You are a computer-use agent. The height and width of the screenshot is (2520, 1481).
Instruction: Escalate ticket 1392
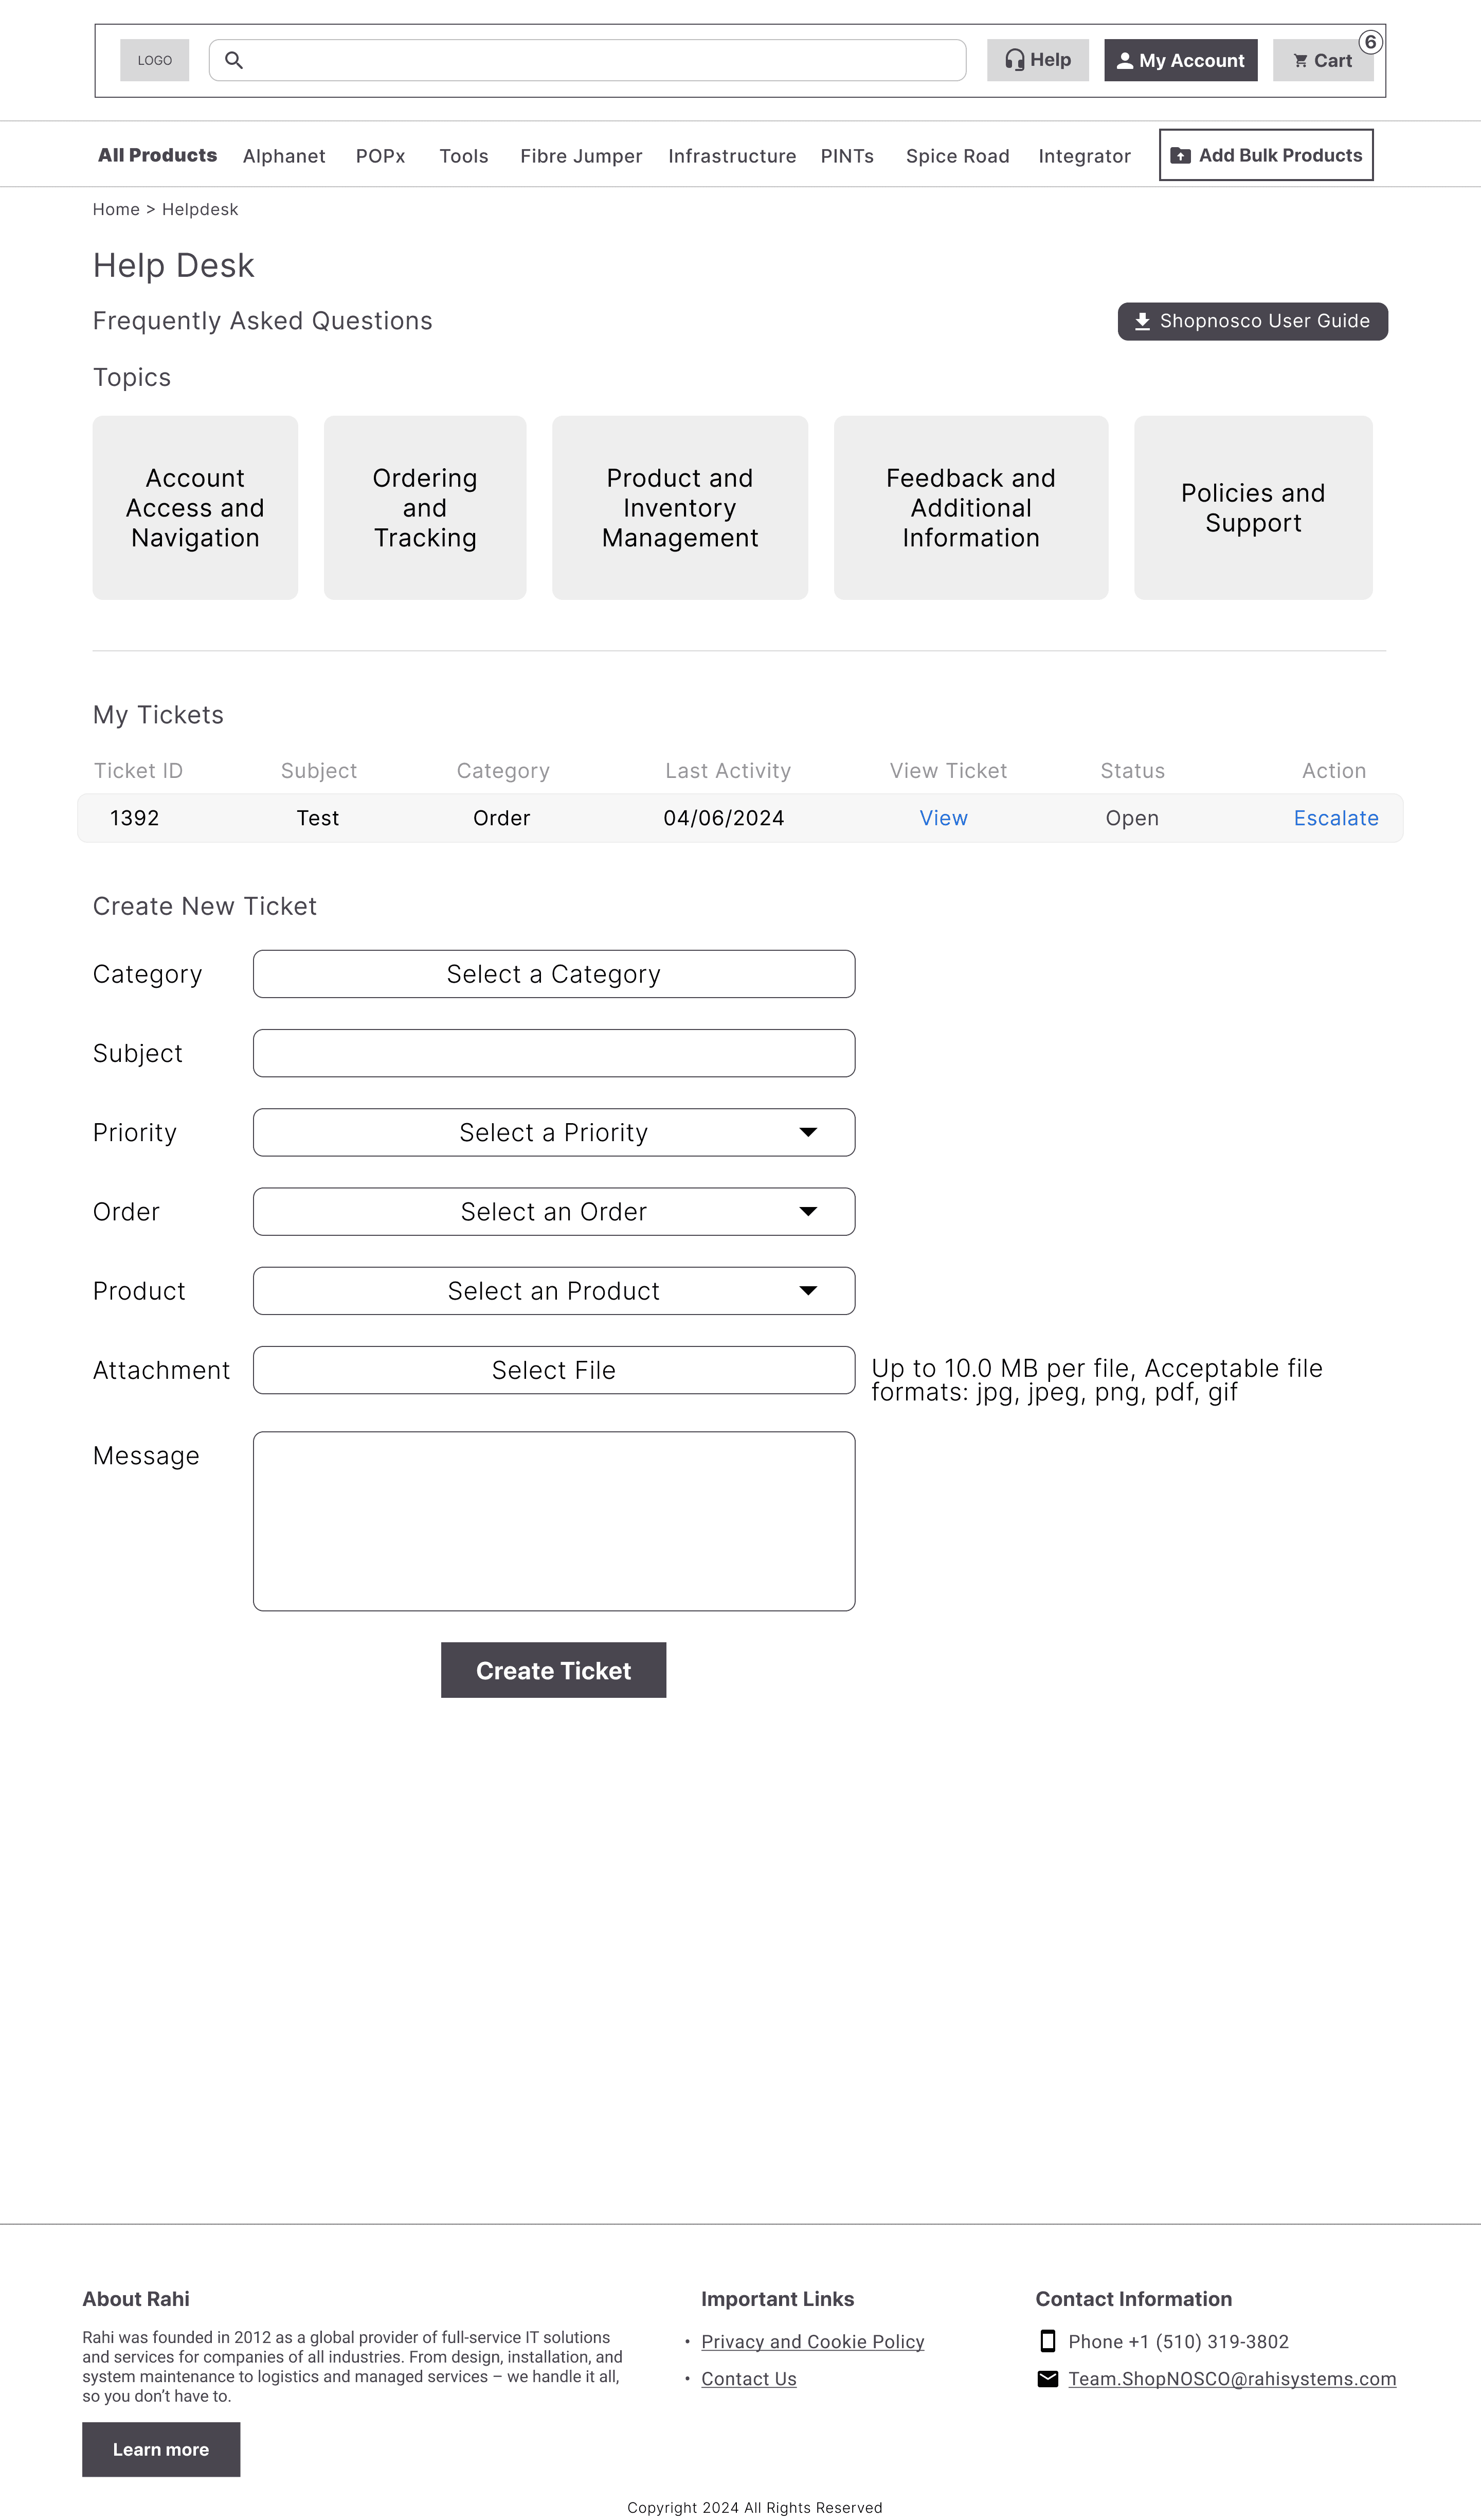pos(1335,818)
